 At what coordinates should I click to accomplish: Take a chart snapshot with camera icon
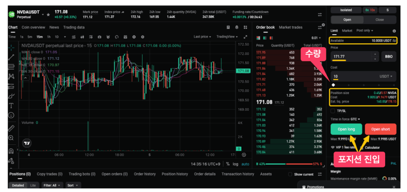coord(99,37)
